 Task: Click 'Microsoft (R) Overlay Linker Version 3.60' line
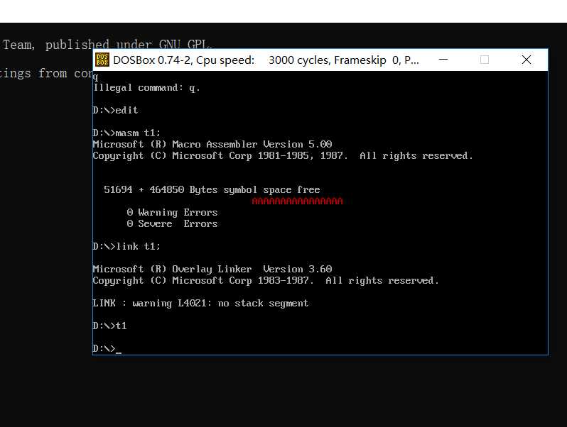(212, 269)
